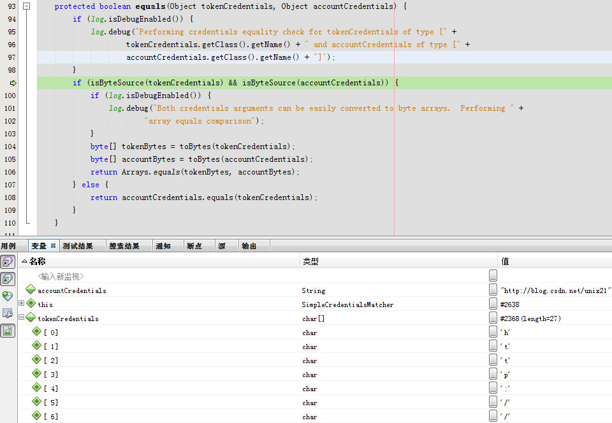The height and width of the screenshot is (423, 612).
Task: Collapse the code fold at line 93
Action: [26, 6]
